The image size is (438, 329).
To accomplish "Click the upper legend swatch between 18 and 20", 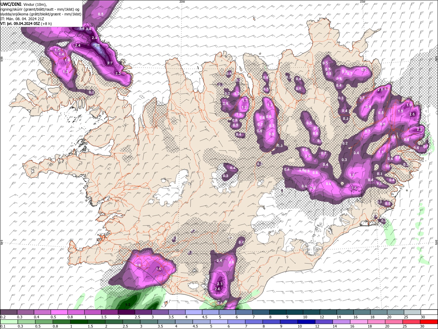I will 378,312.
